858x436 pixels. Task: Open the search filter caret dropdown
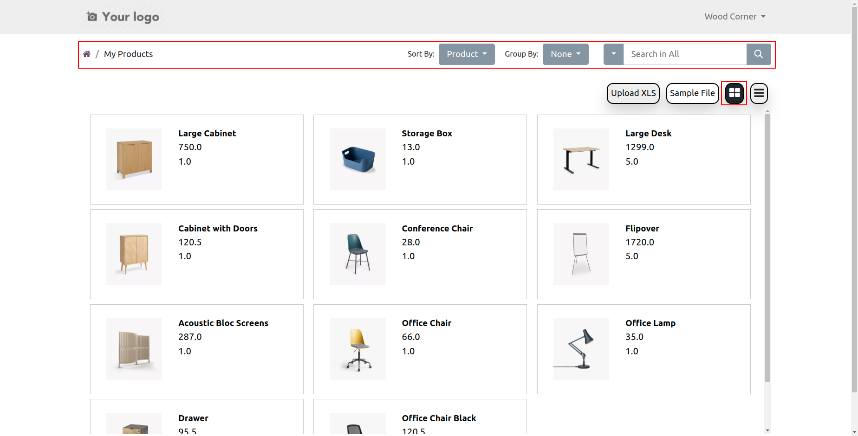[613, 54]
